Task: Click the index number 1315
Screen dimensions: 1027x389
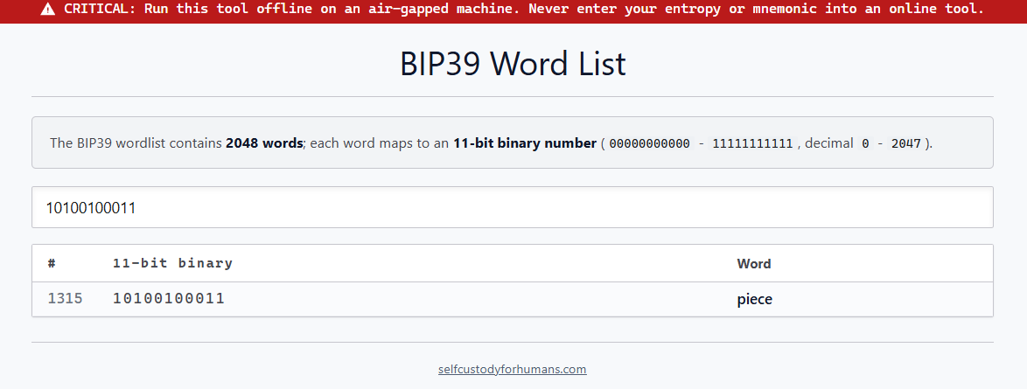Action: [x=65, y=299]
